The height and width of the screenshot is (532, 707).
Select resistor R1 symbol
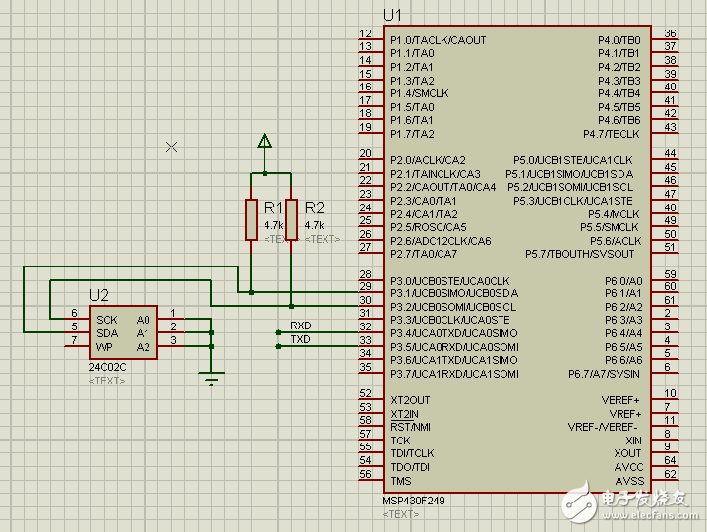click(251, 219)
